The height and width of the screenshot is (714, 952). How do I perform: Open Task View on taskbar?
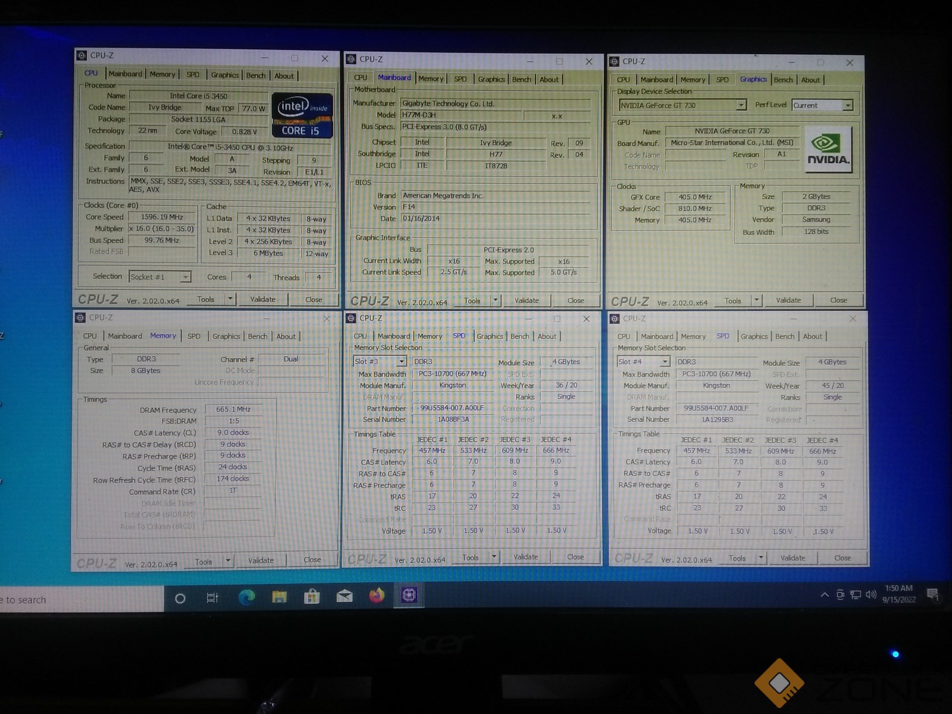click(212, 598)
